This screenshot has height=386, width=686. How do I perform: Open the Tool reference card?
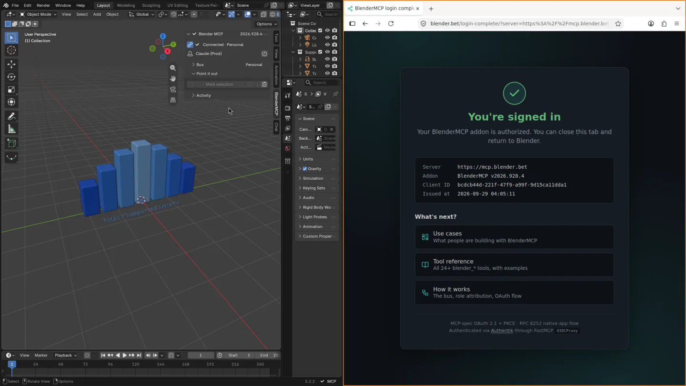point(514,264)
